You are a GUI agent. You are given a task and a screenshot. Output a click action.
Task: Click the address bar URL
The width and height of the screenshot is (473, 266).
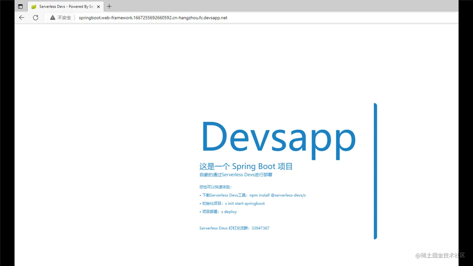[153, 18]
